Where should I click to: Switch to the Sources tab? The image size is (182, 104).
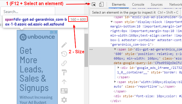157,5
